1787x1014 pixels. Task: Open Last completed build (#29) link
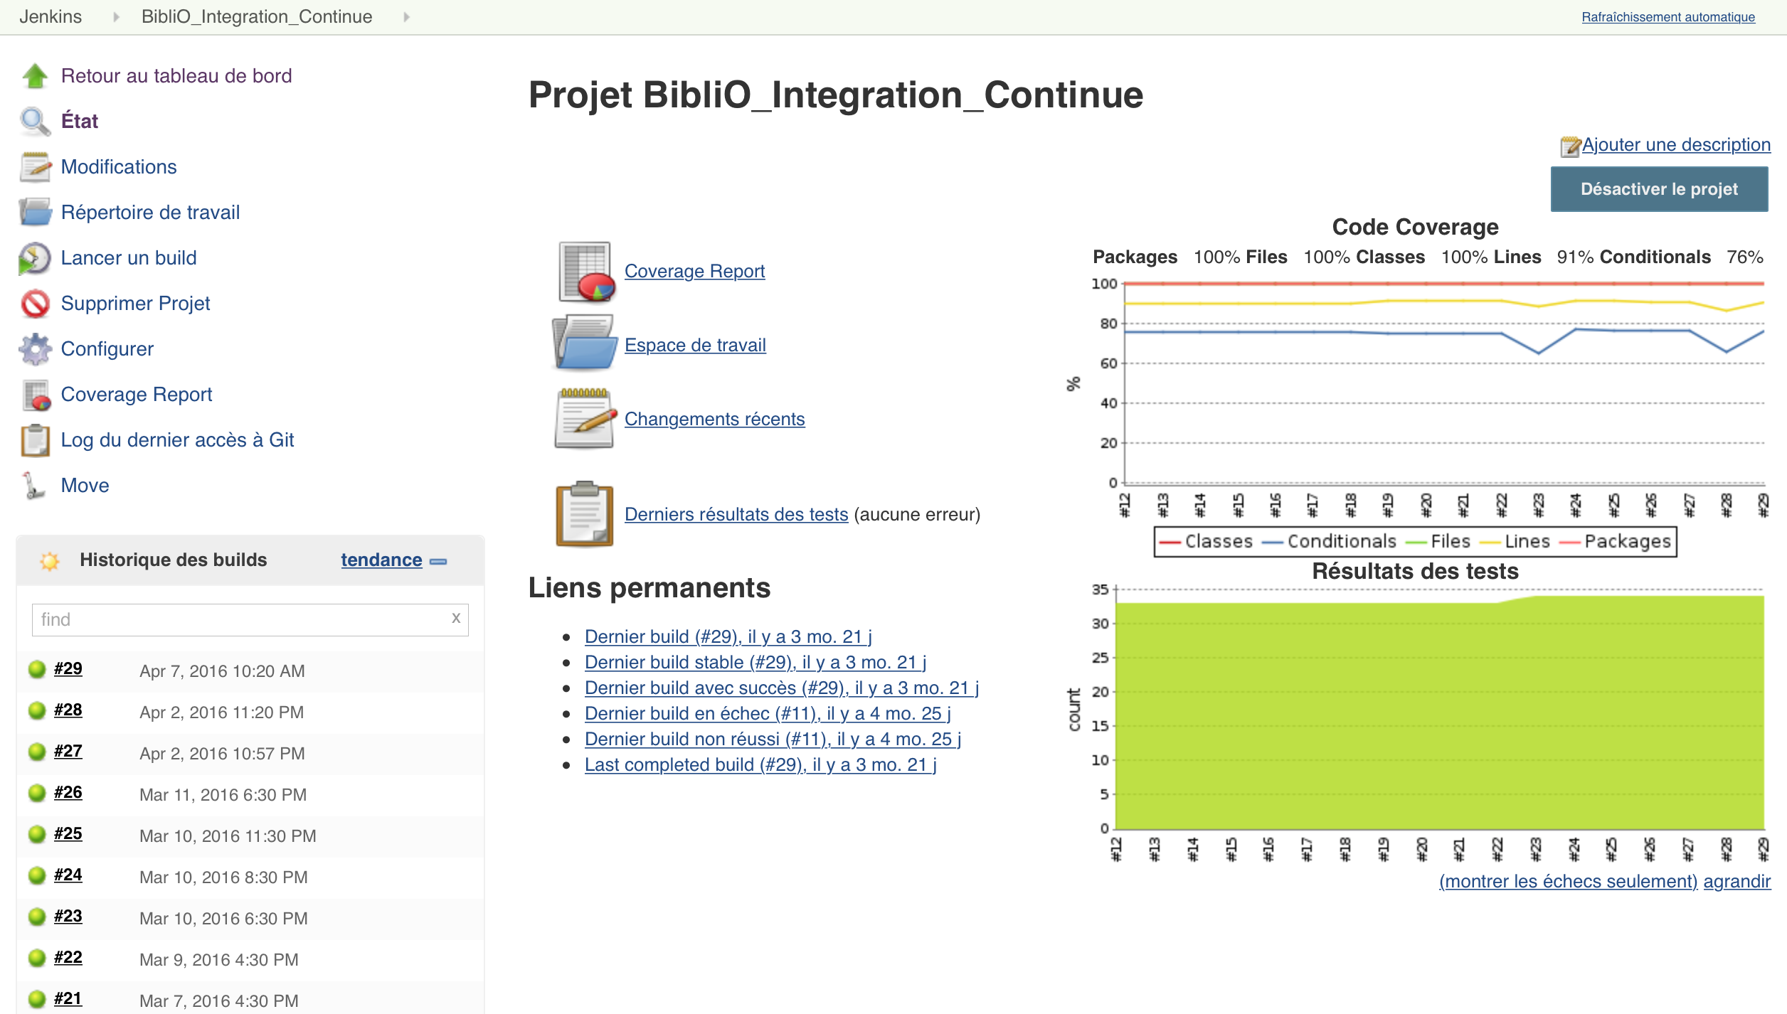click(x=760, y=764)
